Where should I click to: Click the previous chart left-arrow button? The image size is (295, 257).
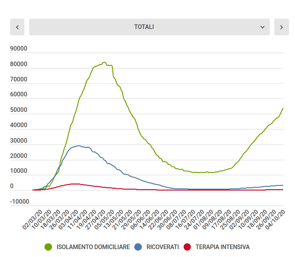pos(17,27)
